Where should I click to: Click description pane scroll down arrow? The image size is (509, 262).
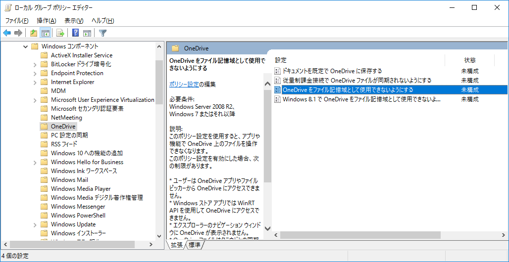(268, 228)
